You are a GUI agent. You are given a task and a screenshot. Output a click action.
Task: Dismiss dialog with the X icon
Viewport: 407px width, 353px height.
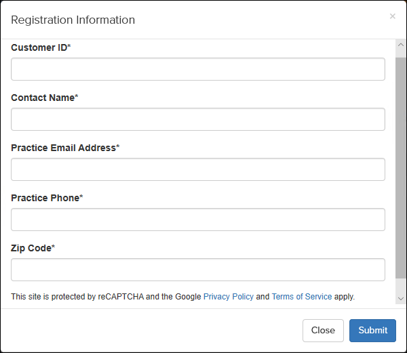(x=392, y=16)
